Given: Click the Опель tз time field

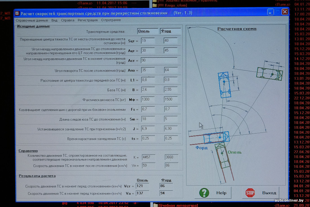Looking at the screenshot, I should [149, 138].
